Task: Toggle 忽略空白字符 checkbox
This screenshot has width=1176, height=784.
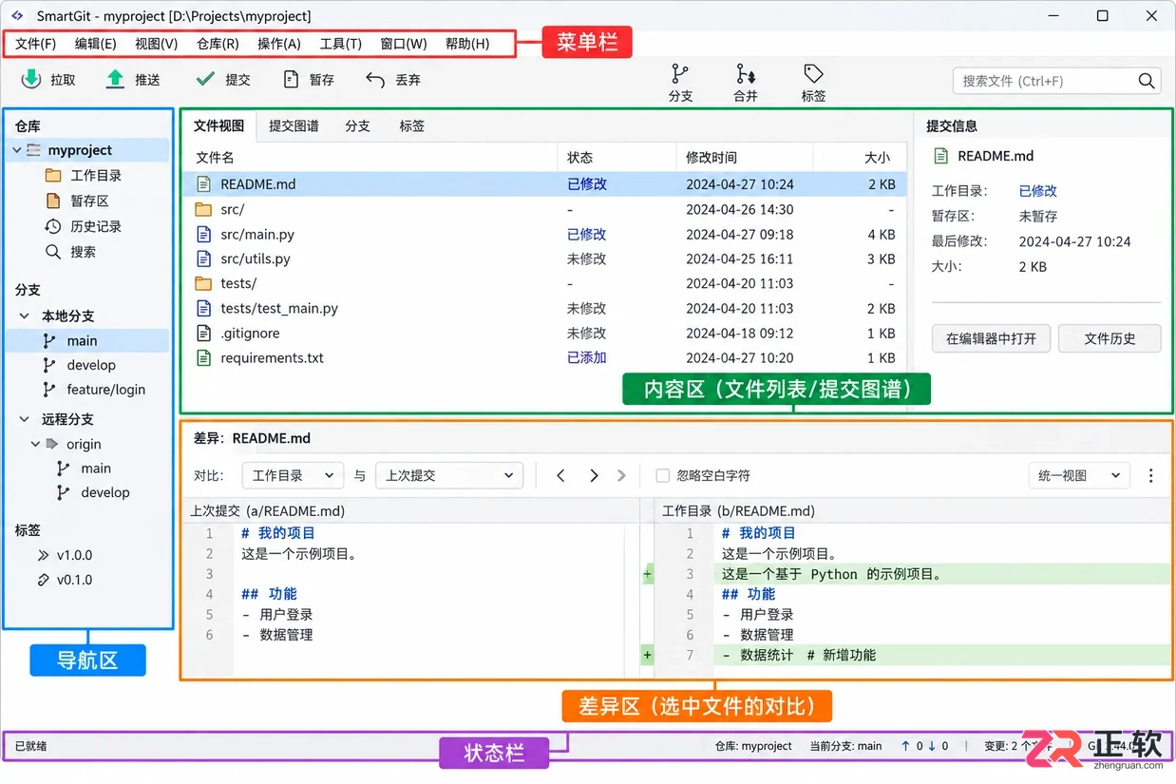Action: pos(663,475)
